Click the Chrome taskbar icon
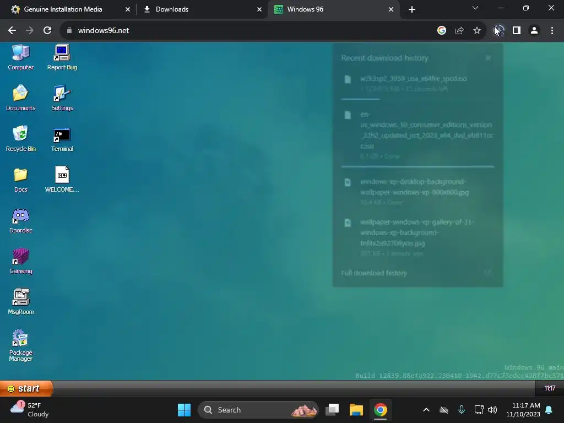The width and height of the screenshot is (564, 423). [380, 410]
